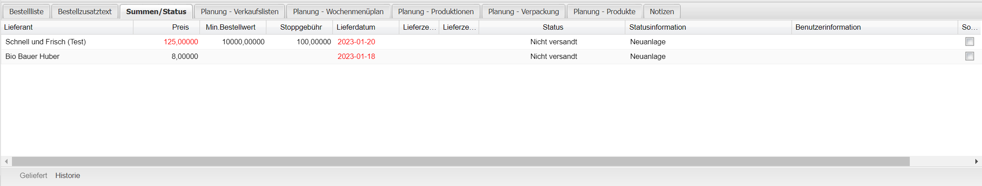Select the Planung - Produktionen tab
Screen dimensions: 982x186
(436, 12)
